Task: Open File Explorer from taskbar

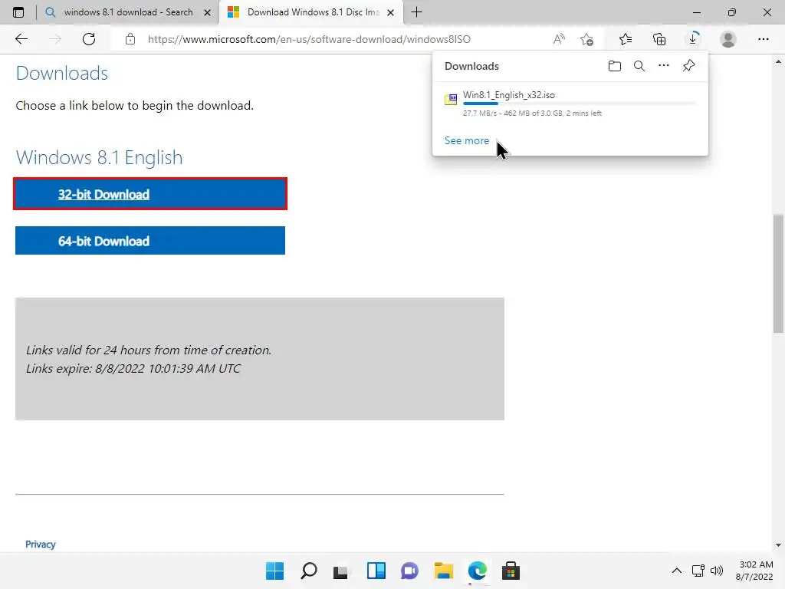Action: 444,571
